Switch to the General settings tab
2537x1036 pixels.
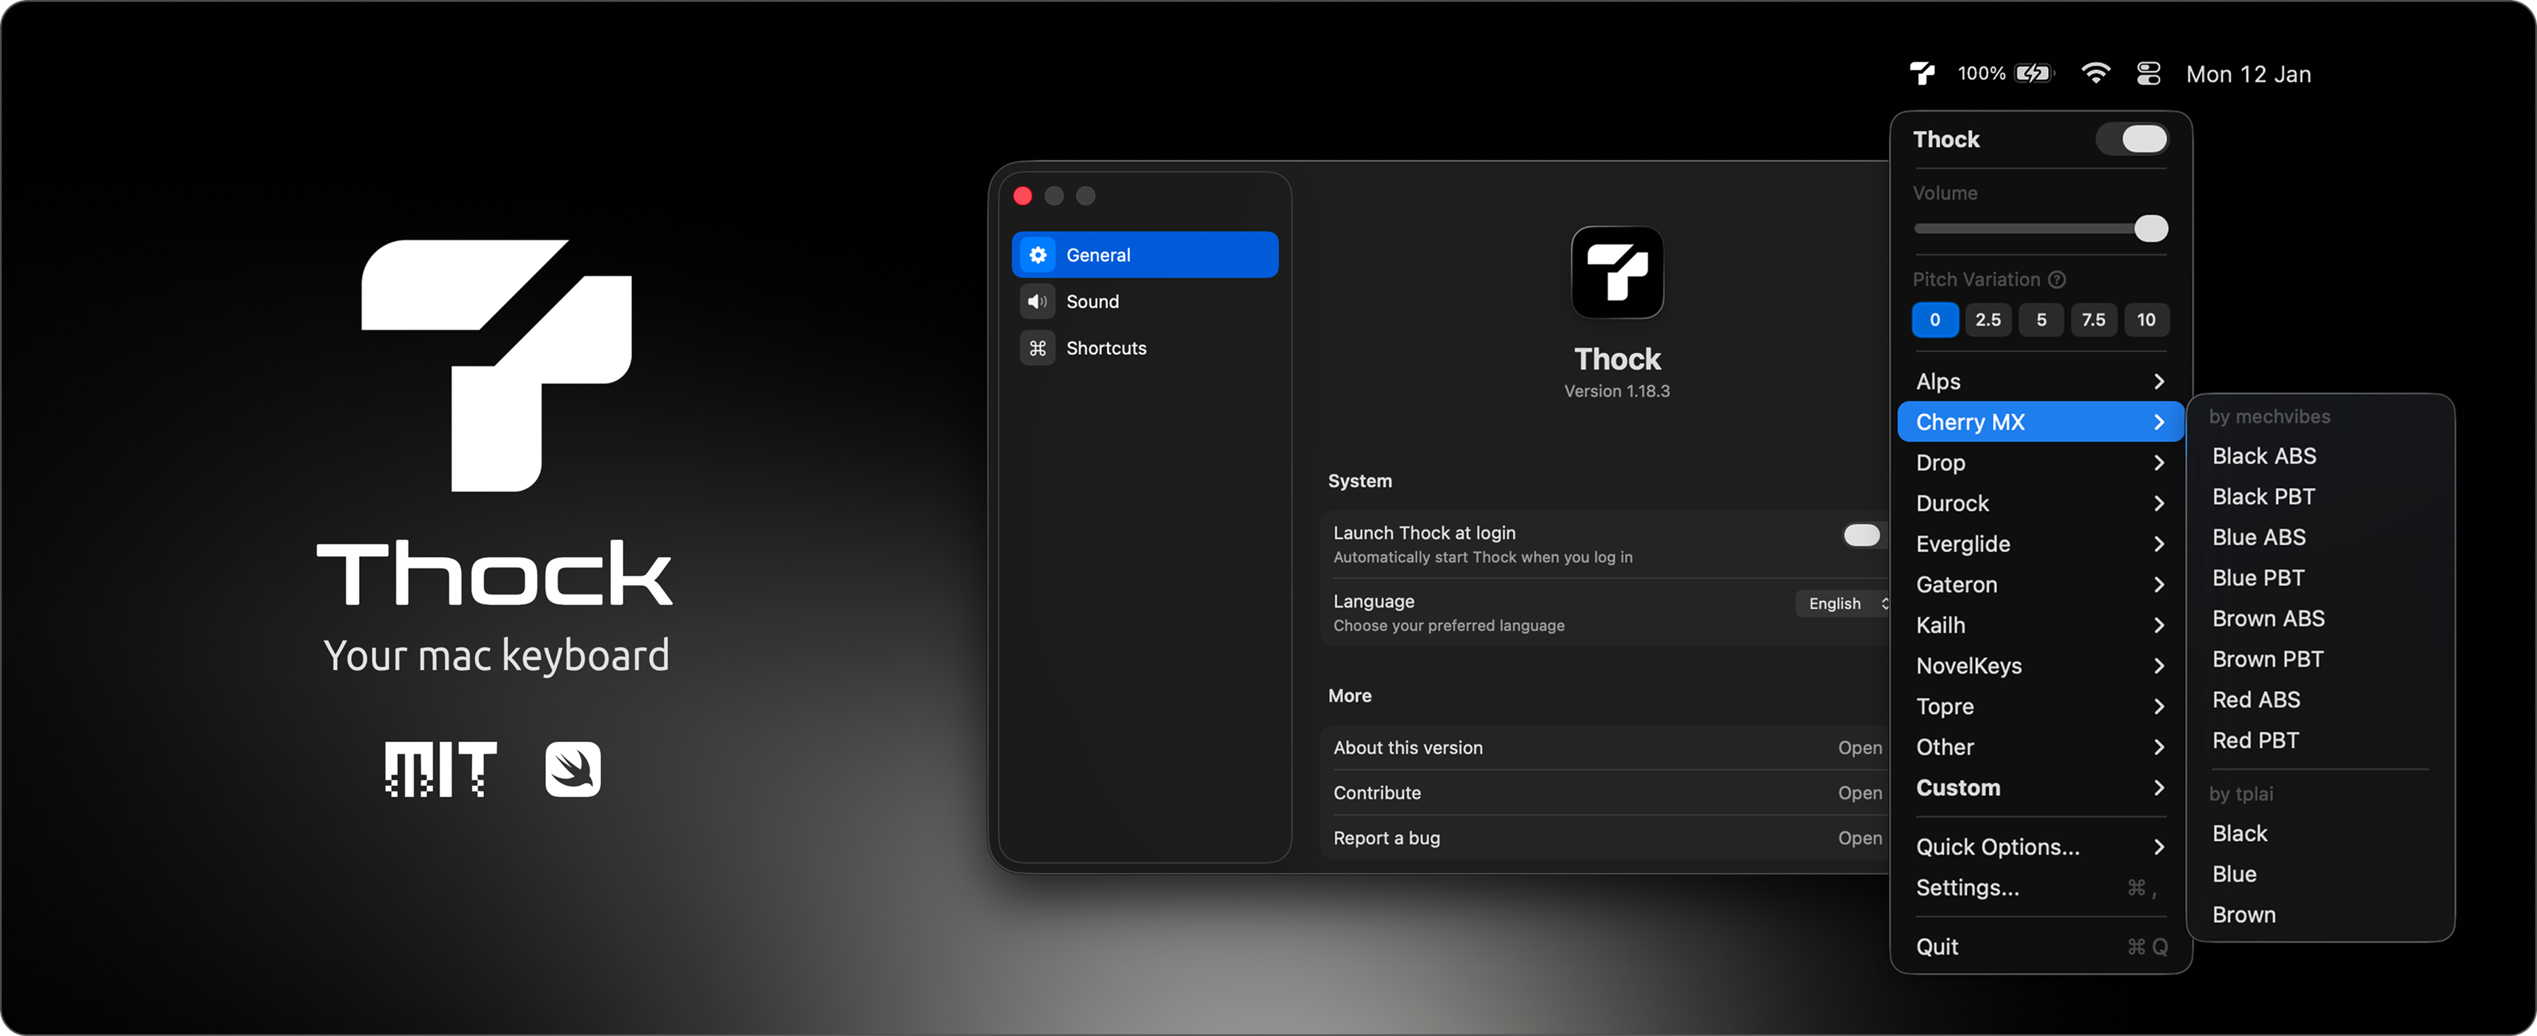pos(1145,255)
